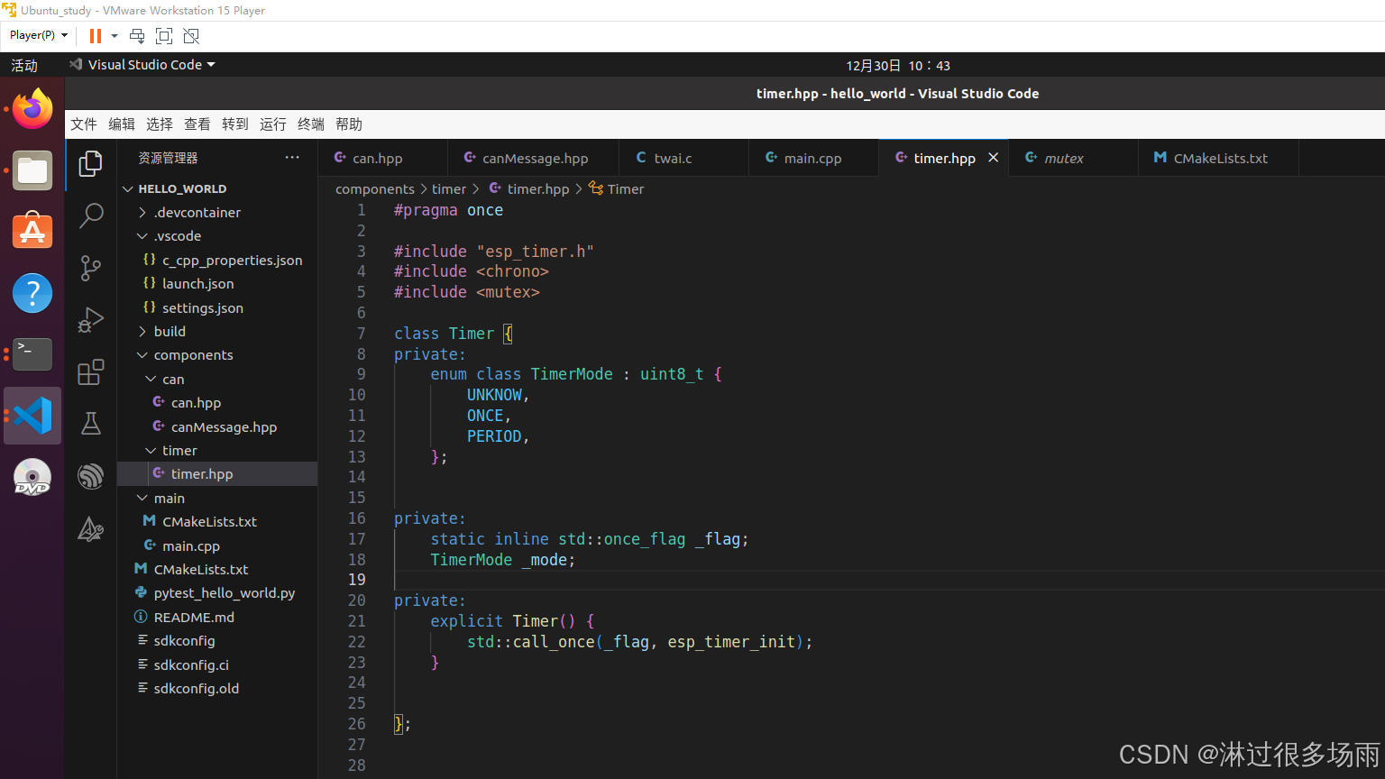The width and height of the screenshot is (1385, 779).
Task: Open c_cpp_properties.json in explorer
Action: pyautogui.click(x=217, y=261)
